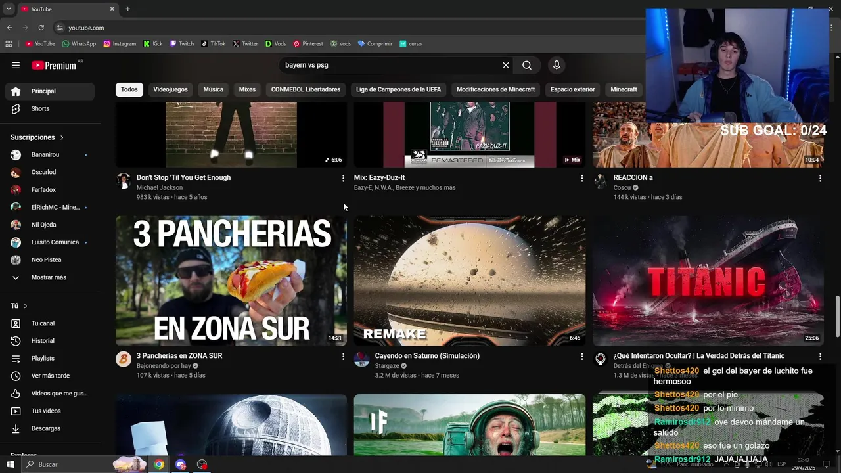Open the Instagram bookmark

[x=120, y=44]
